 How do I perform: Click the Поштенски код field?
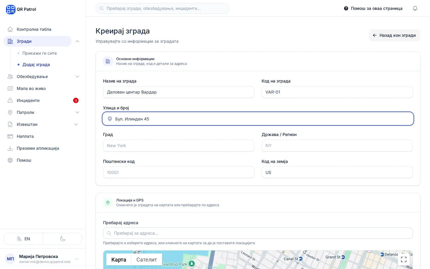[179, 172]
